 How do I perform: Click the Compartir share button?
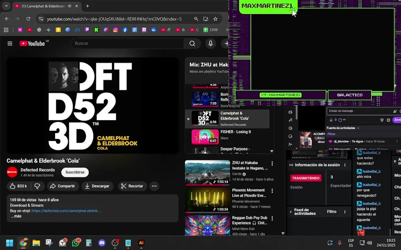point(63,186)
